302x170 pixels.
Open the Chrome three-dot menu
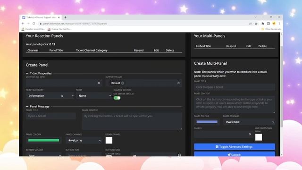tap(279, 24)
